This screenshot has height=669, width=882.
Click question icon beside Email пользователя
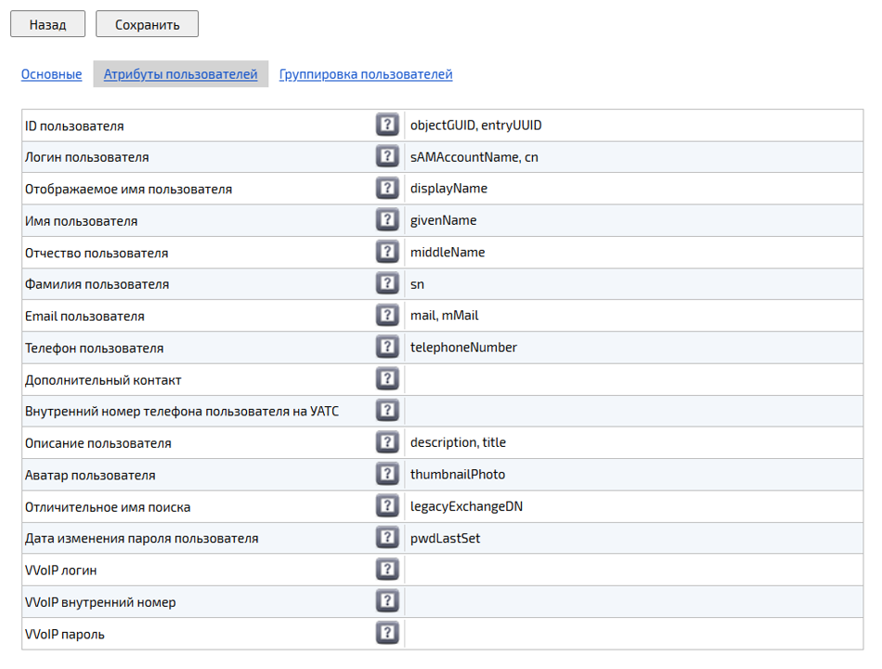387,316
